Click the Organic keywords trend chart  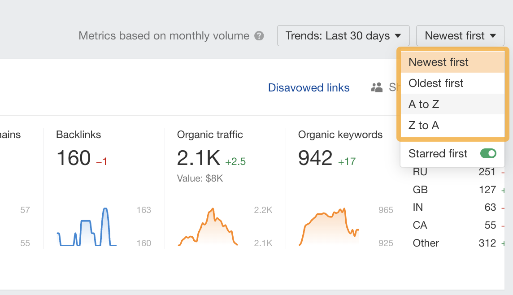pyautogui.click(x=329, y=227)
